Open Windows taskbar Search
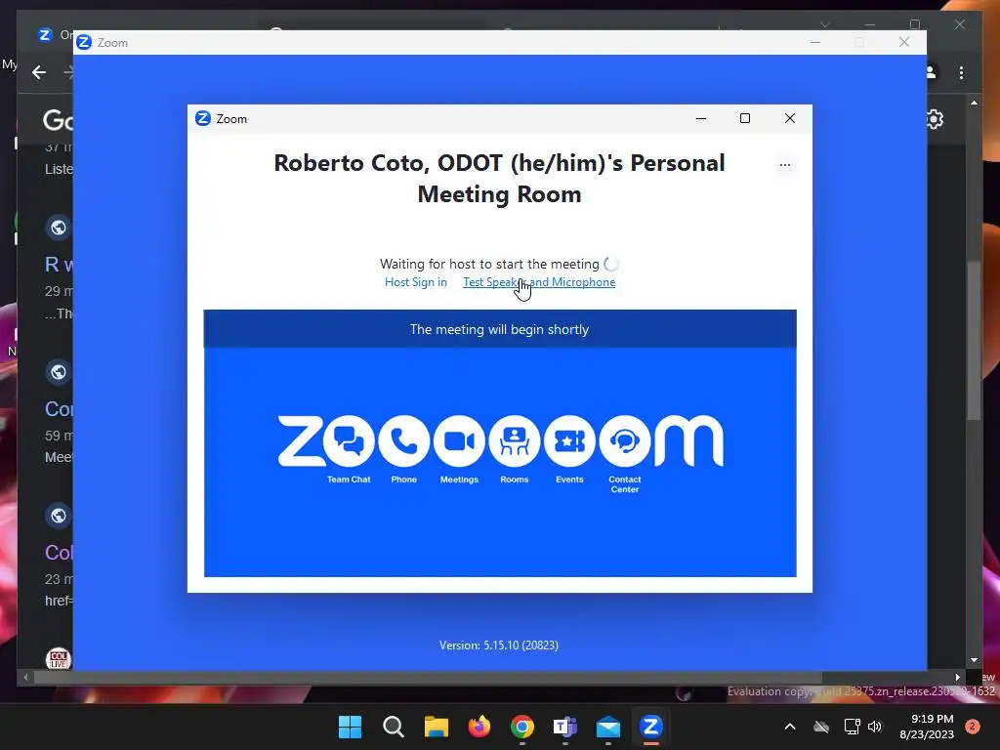This screenshot has height=750, width=1000. coord(393,727)
